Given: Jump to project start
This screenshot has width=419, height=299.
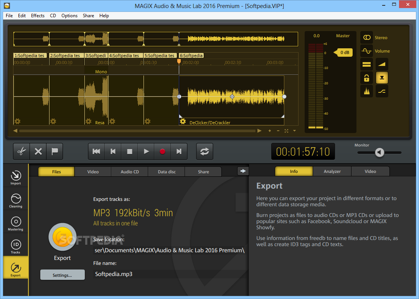Looking at the screenshot, I should coord(96,151).
